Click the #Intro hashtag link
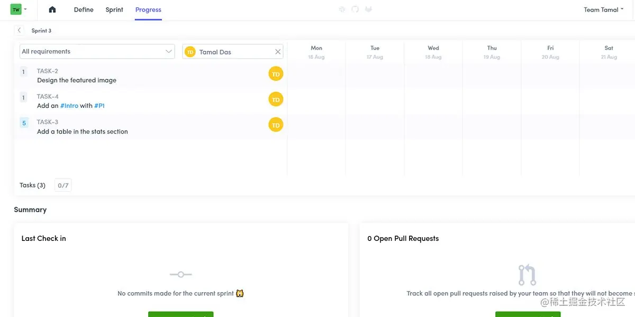 (x=69, y=106)
